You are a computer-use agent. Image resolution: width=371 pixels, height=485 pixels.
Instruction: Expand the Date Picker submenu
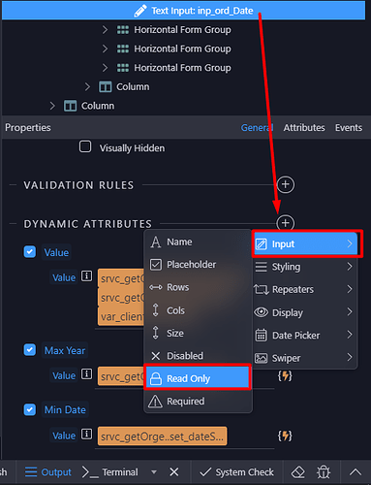point(305,335)
